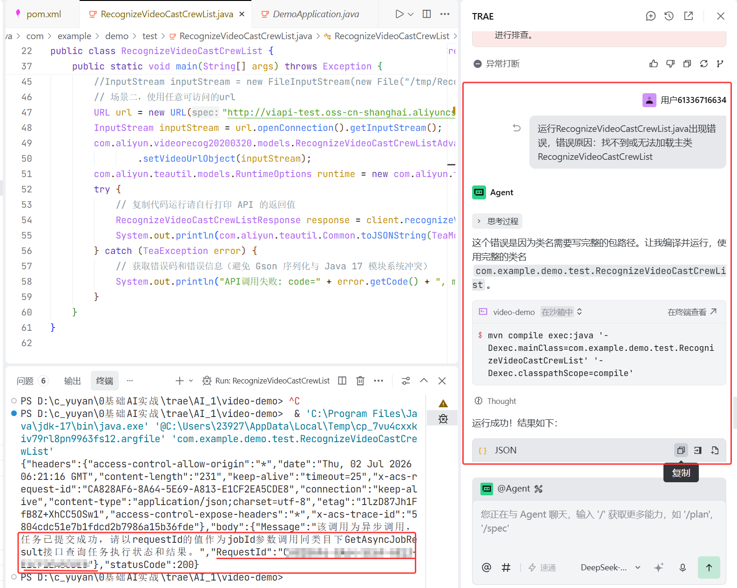The image size is (737, 588).
Task: Open terminal more actions menu
Action: (x=379, y=381)
